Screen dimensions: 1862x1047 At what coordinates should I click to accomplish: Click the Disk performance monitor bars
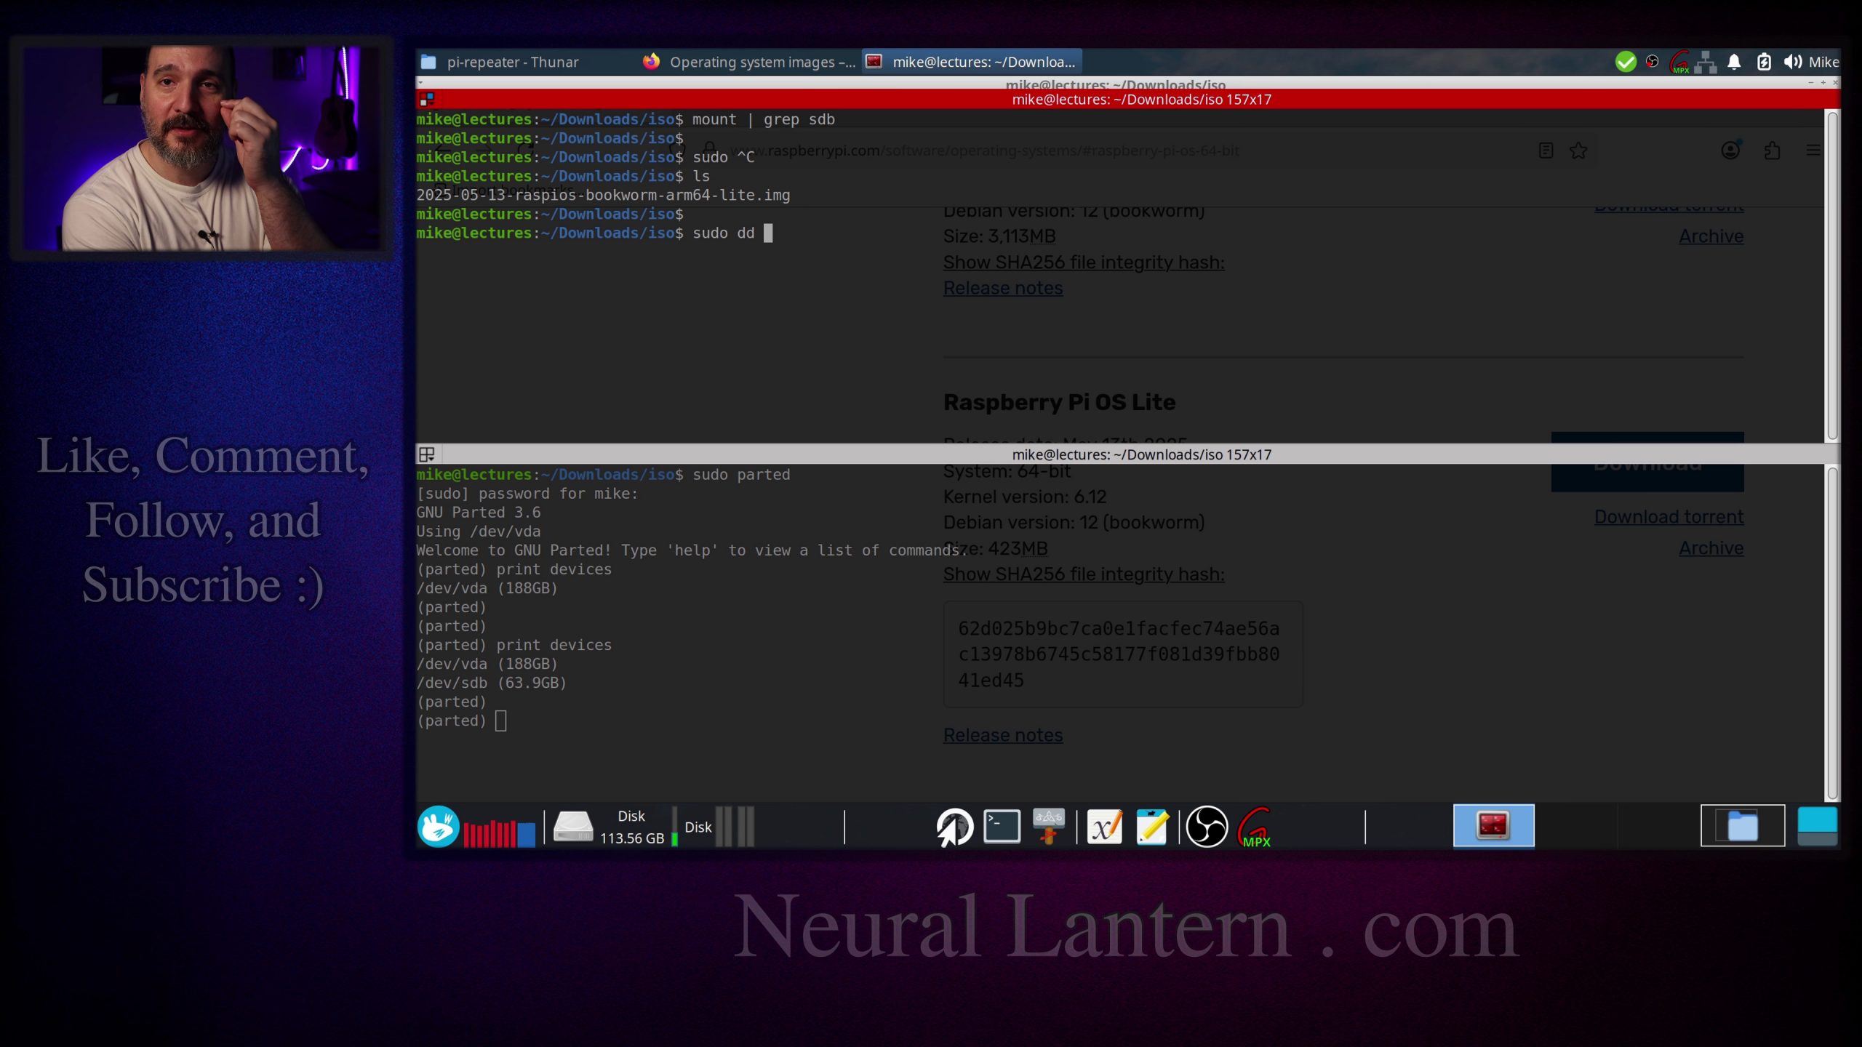[x=735, y=827]
